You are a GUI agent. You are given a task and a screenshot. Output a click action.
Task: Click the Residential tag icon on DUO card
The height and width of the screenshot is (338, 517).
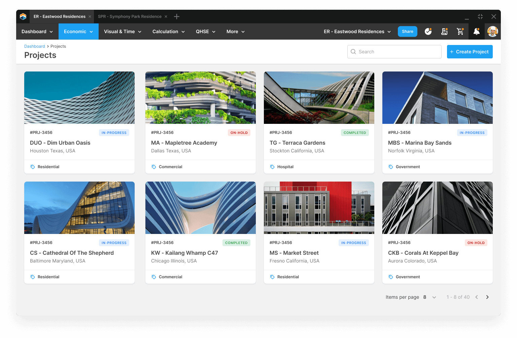tap(33, 167)
